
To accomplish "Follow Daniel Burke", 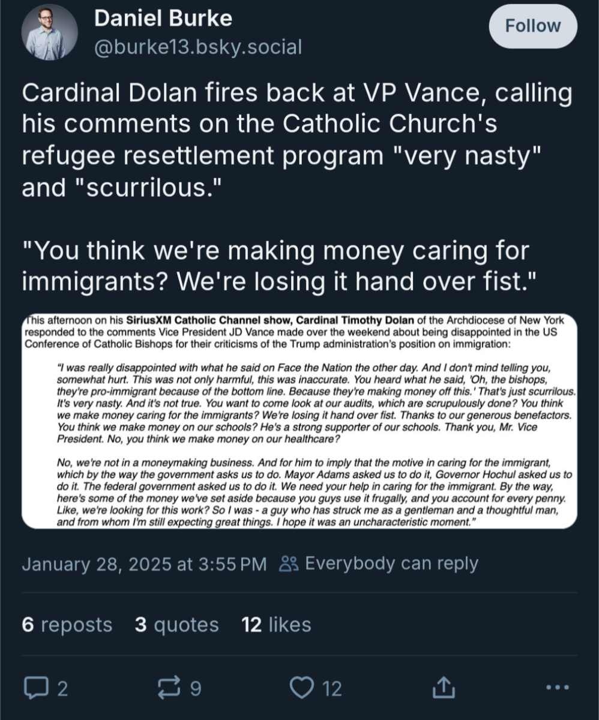I will click(x=533, y=26).
